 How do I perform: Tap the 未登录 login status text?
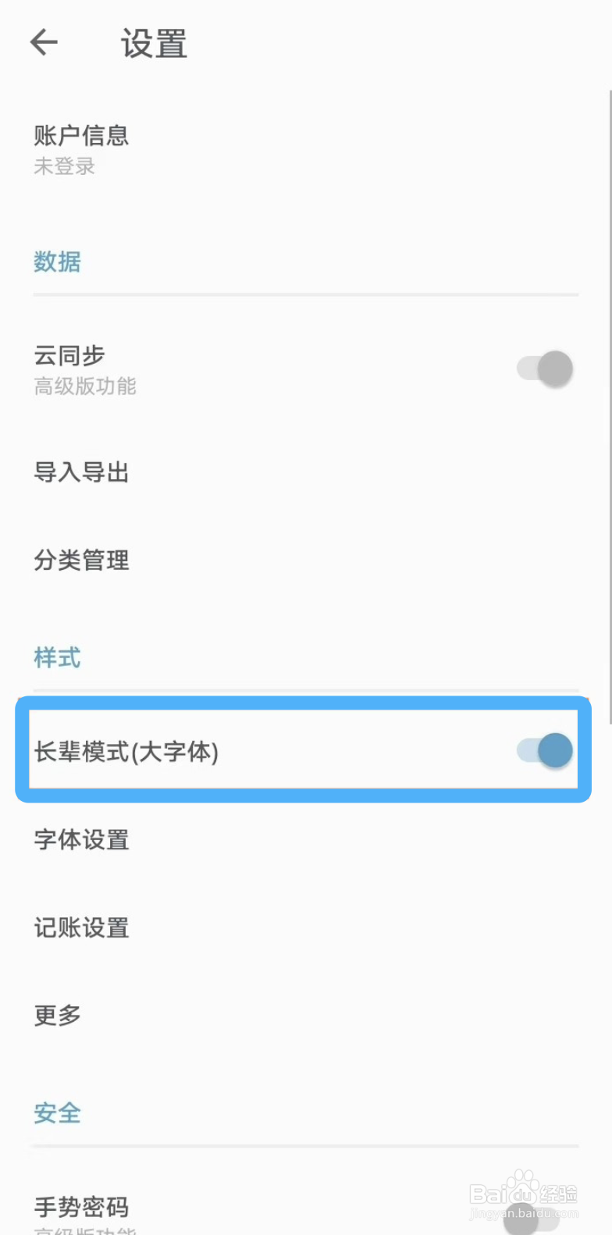64,166
